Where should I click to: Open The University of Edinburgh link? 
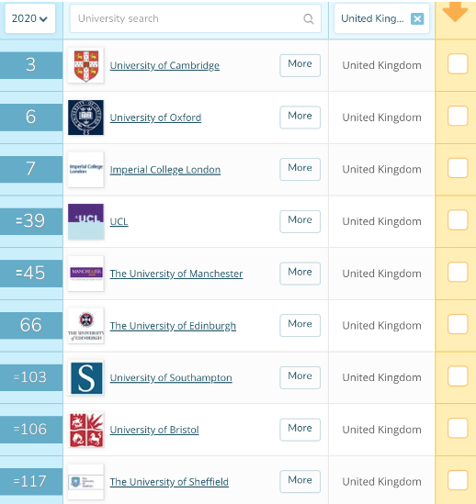point(173,326)
